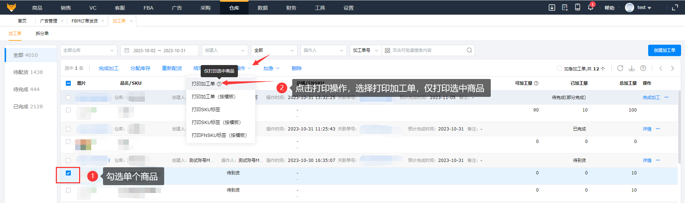Click help icon next to 可加工量 header

pos(536,83)
